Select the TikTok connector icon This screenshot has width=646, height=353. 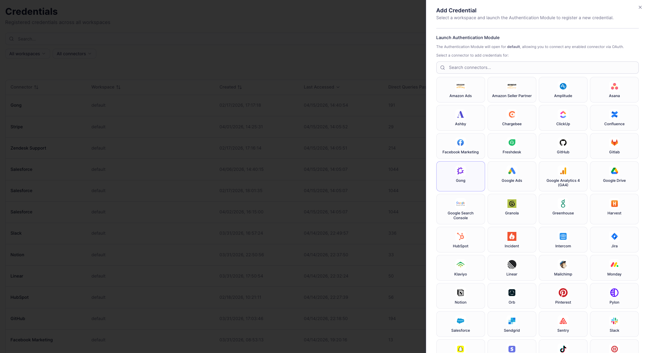coord(563,349)
